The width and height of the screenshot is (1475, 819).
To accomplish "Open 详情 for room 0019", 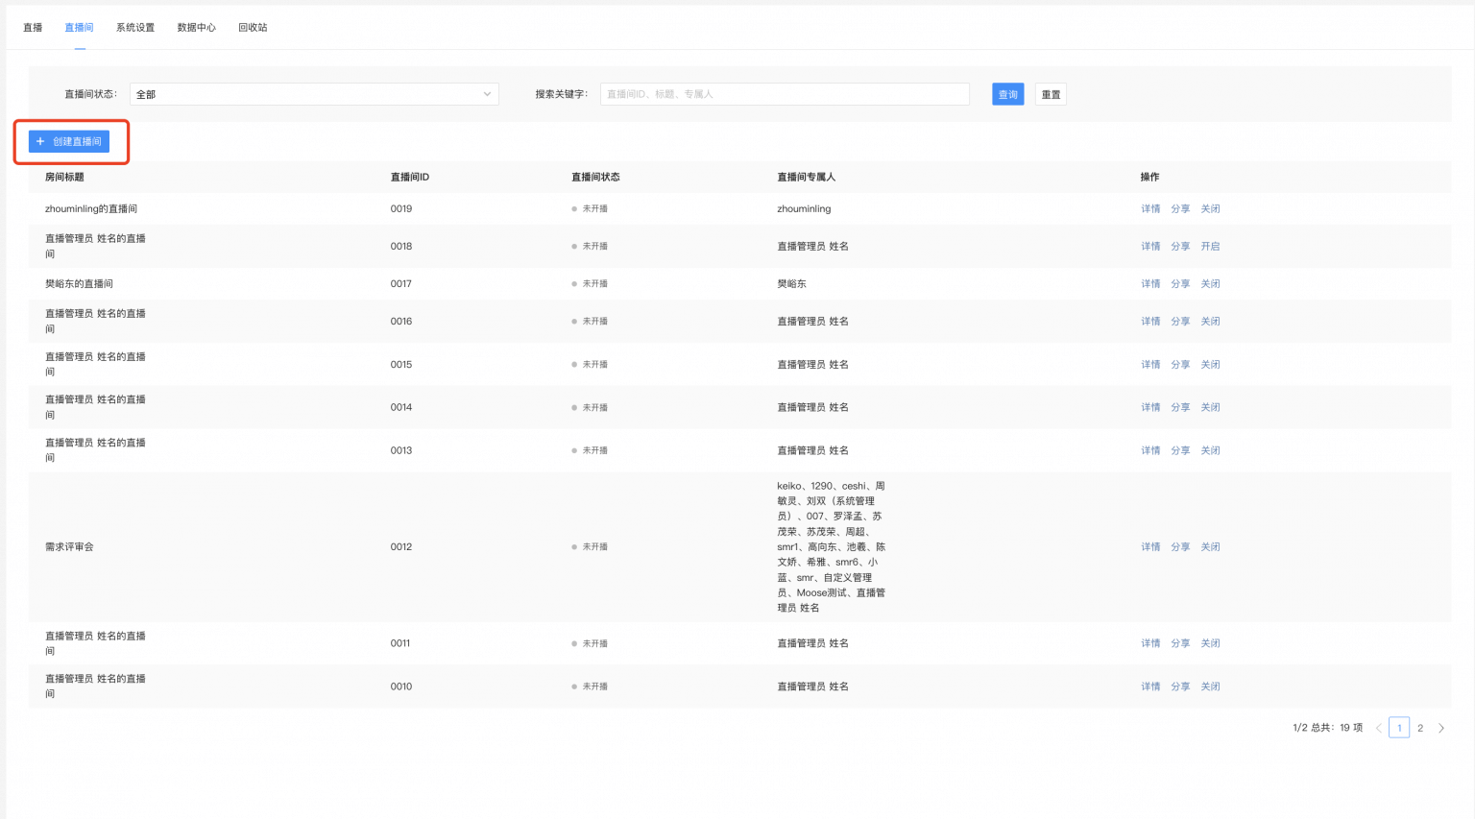I will tap(1150, 208).
